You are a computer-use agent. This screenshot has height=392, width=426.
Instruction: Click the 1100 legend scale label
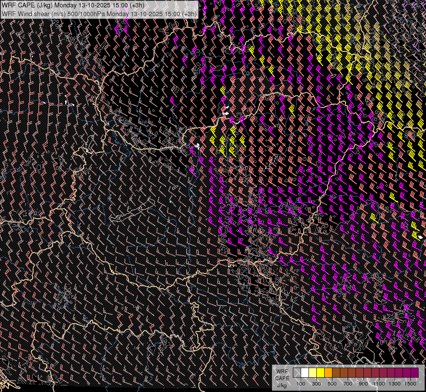click(379, 384)
